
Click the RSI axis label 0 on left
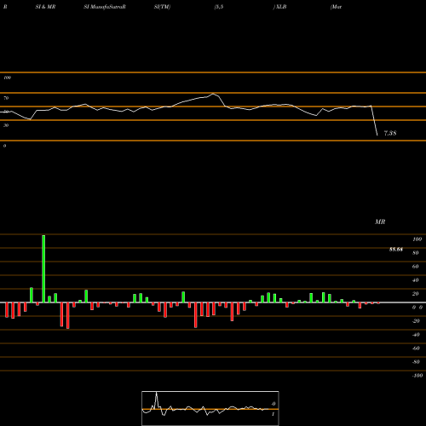(x=4, y=146)
